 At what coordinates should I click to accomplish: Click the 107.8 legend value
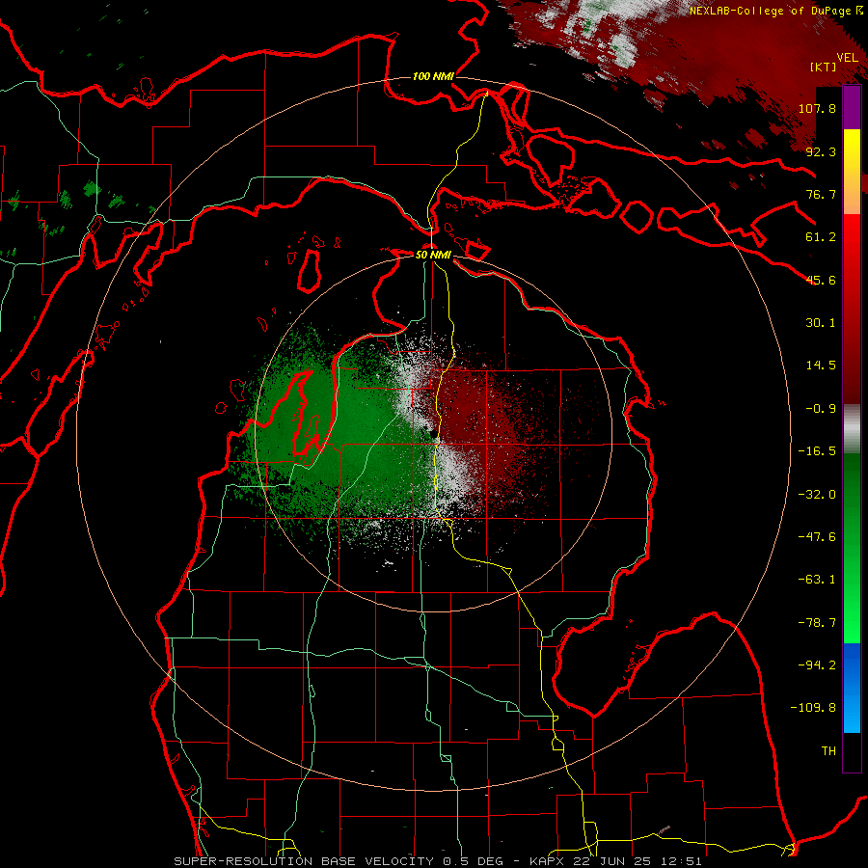[817, 108]
